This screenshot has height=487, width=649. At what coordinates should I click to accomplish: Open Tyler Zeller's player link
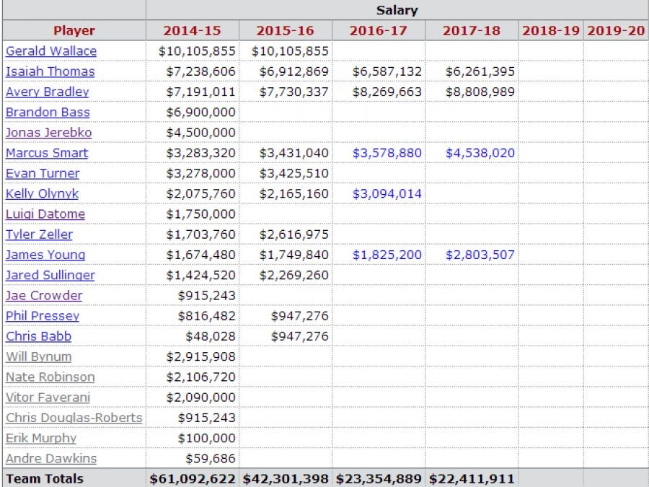point(39,234)
